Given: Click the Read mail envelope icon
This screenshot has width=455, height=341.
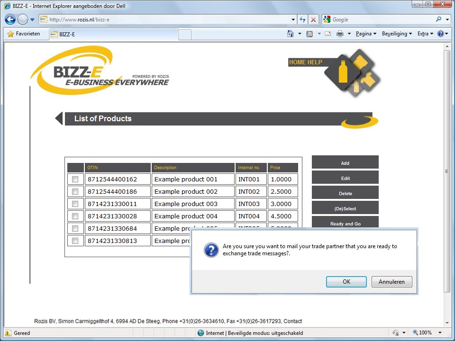Looking at the screenshot, I should [328, 34].
